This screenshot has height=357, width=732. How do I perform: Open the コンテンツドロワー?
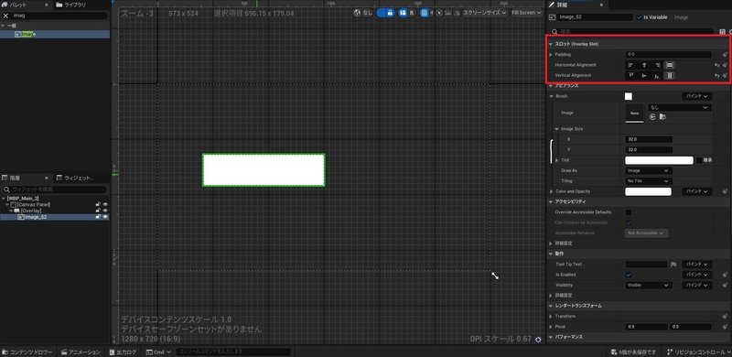pos(27,352)
